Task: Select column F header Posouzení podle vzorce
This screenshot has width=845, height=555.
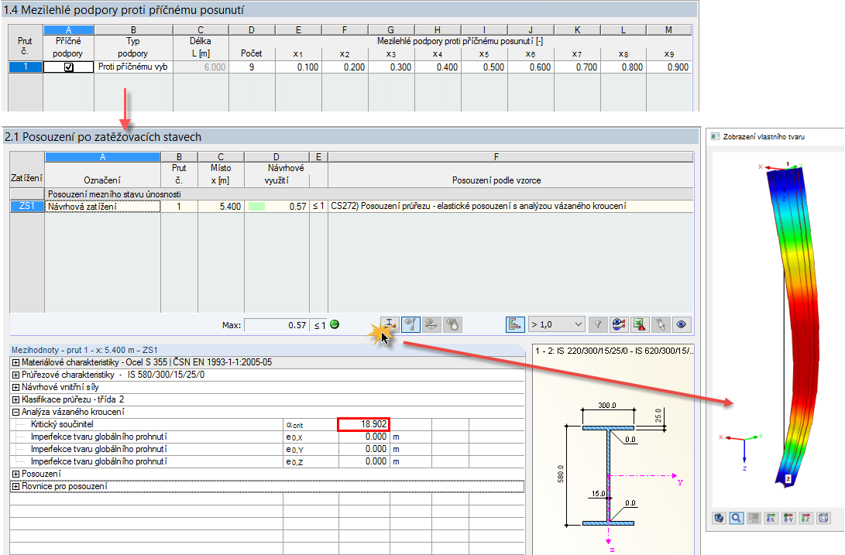Action: tap(496, 157)
